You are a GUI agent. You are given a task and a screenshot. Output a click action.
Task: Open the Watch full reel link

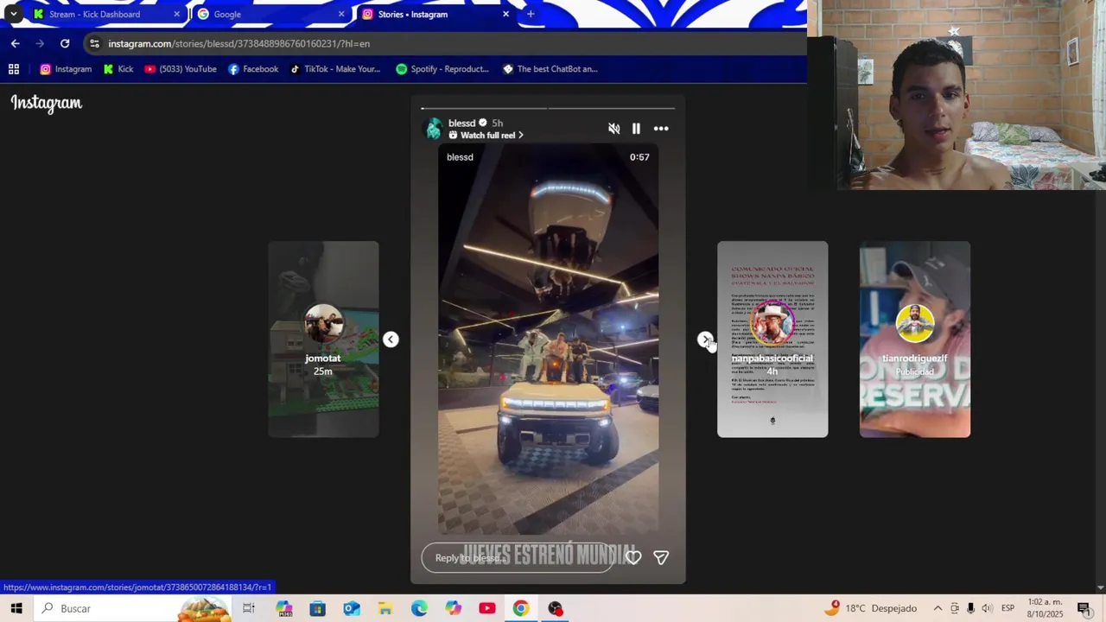pyautogui.click(x=486, y=136)
